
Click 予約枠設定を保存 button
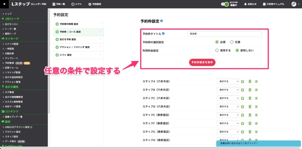pos(202,62)
